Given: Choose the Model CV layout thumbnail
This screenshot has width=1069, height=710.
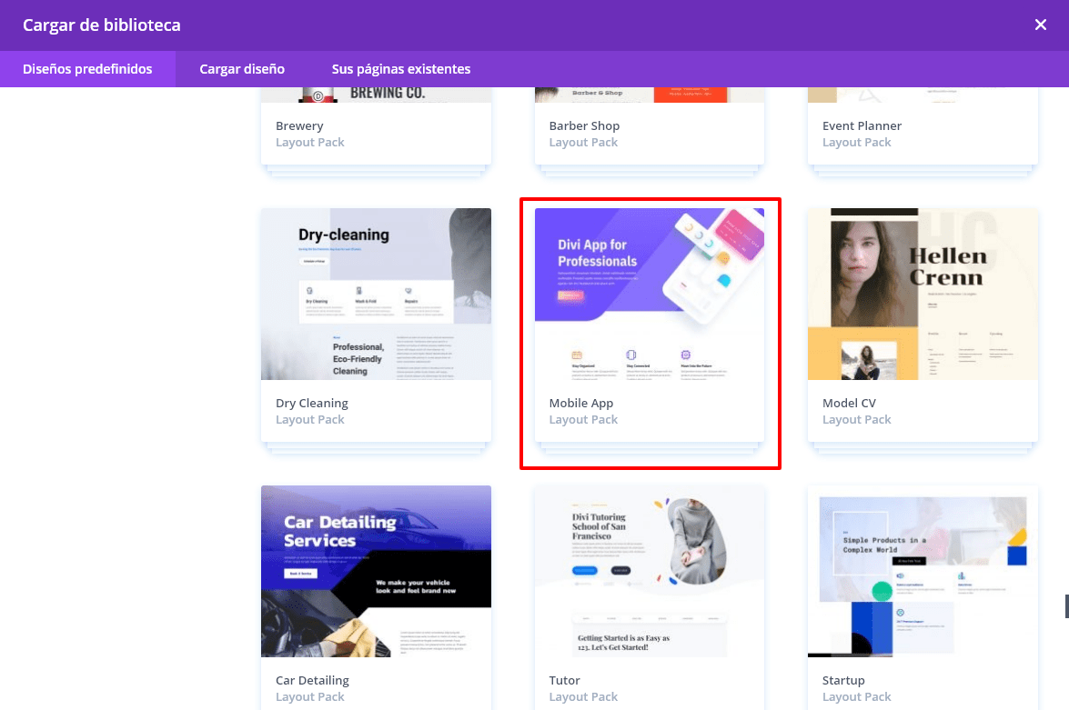Looking at the screenshot, I should pos(923,295).
